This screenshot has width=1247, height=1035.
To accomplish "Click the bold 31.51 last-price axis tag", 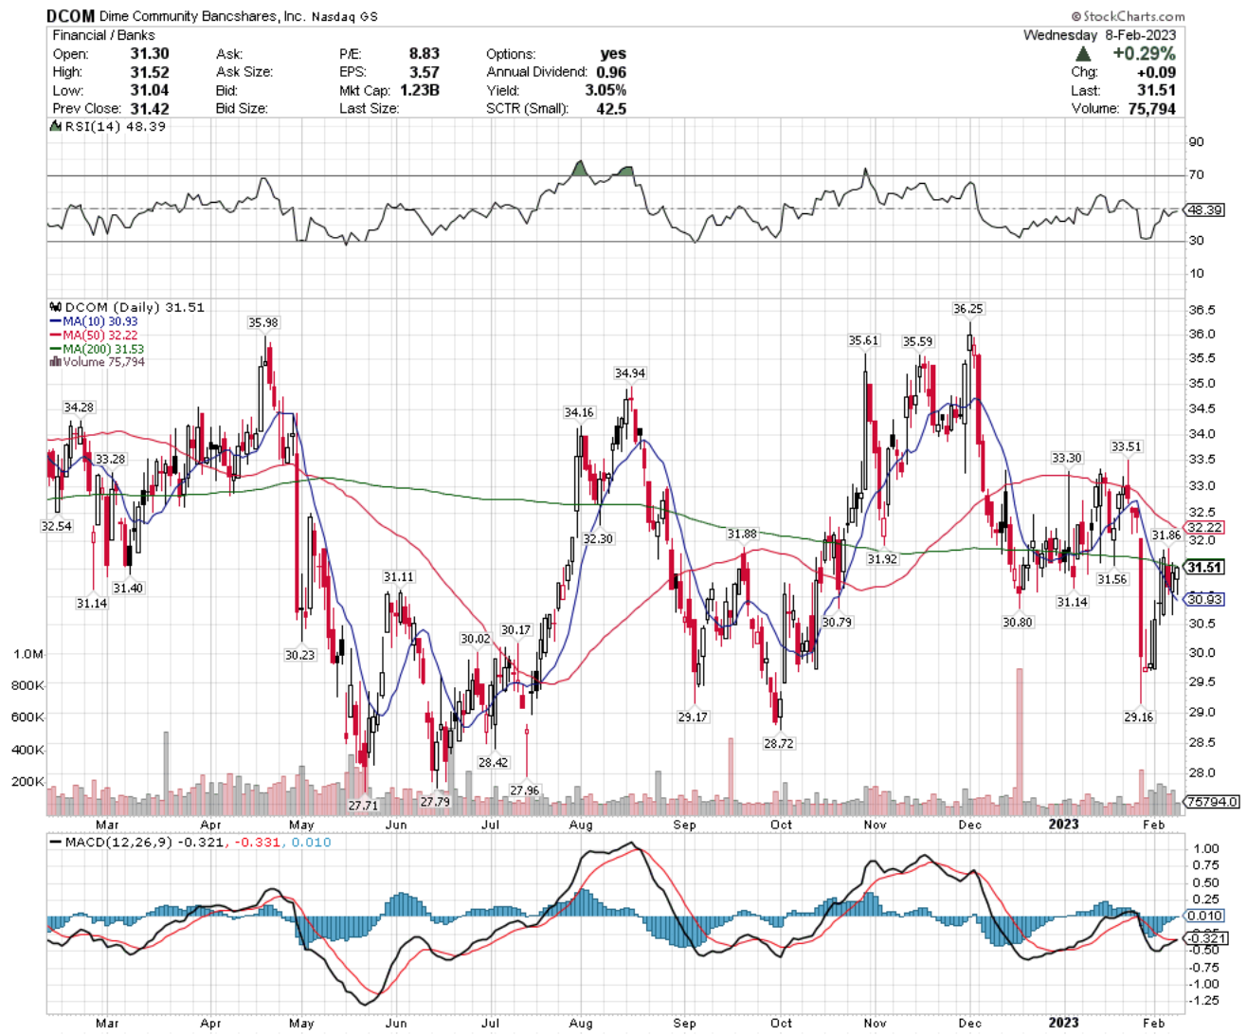I will (1203, 567).
